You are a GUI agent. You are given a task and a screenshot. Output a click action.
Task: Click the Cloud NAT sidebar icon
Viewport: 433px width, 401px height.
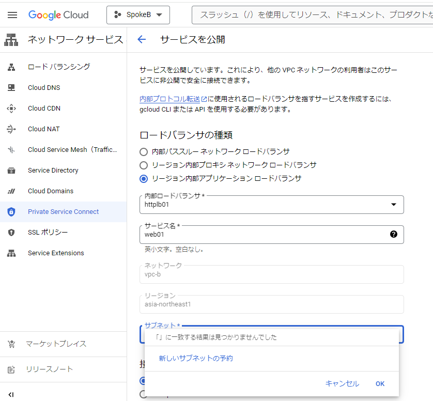pos(11,129)
